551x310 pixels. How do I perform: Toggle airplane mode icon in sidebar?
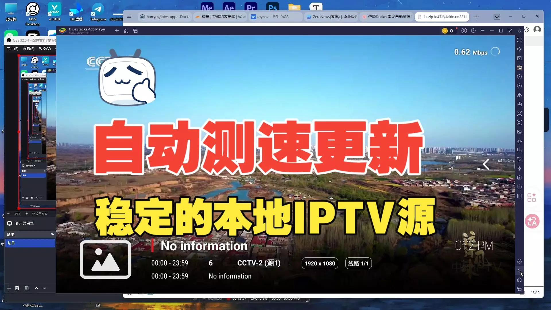(519, 141)
